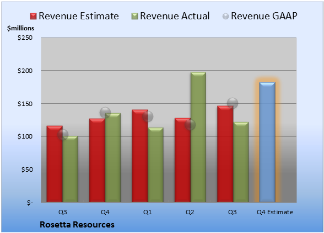Viewport: 324px width, 233px height.
Task: Click the GAAP sphere marker at Q2
Action: coord(190,125)
